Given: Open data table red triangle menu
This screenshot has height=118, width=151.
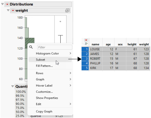Looking at the screenshot, I should (86, 40).
